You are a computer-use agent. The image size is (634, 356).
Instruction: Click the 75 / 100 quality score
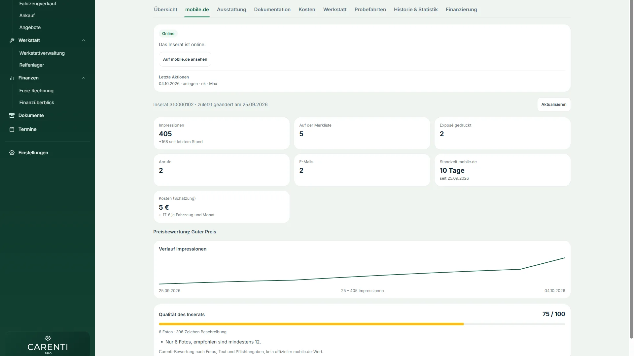tap(553, 314)
